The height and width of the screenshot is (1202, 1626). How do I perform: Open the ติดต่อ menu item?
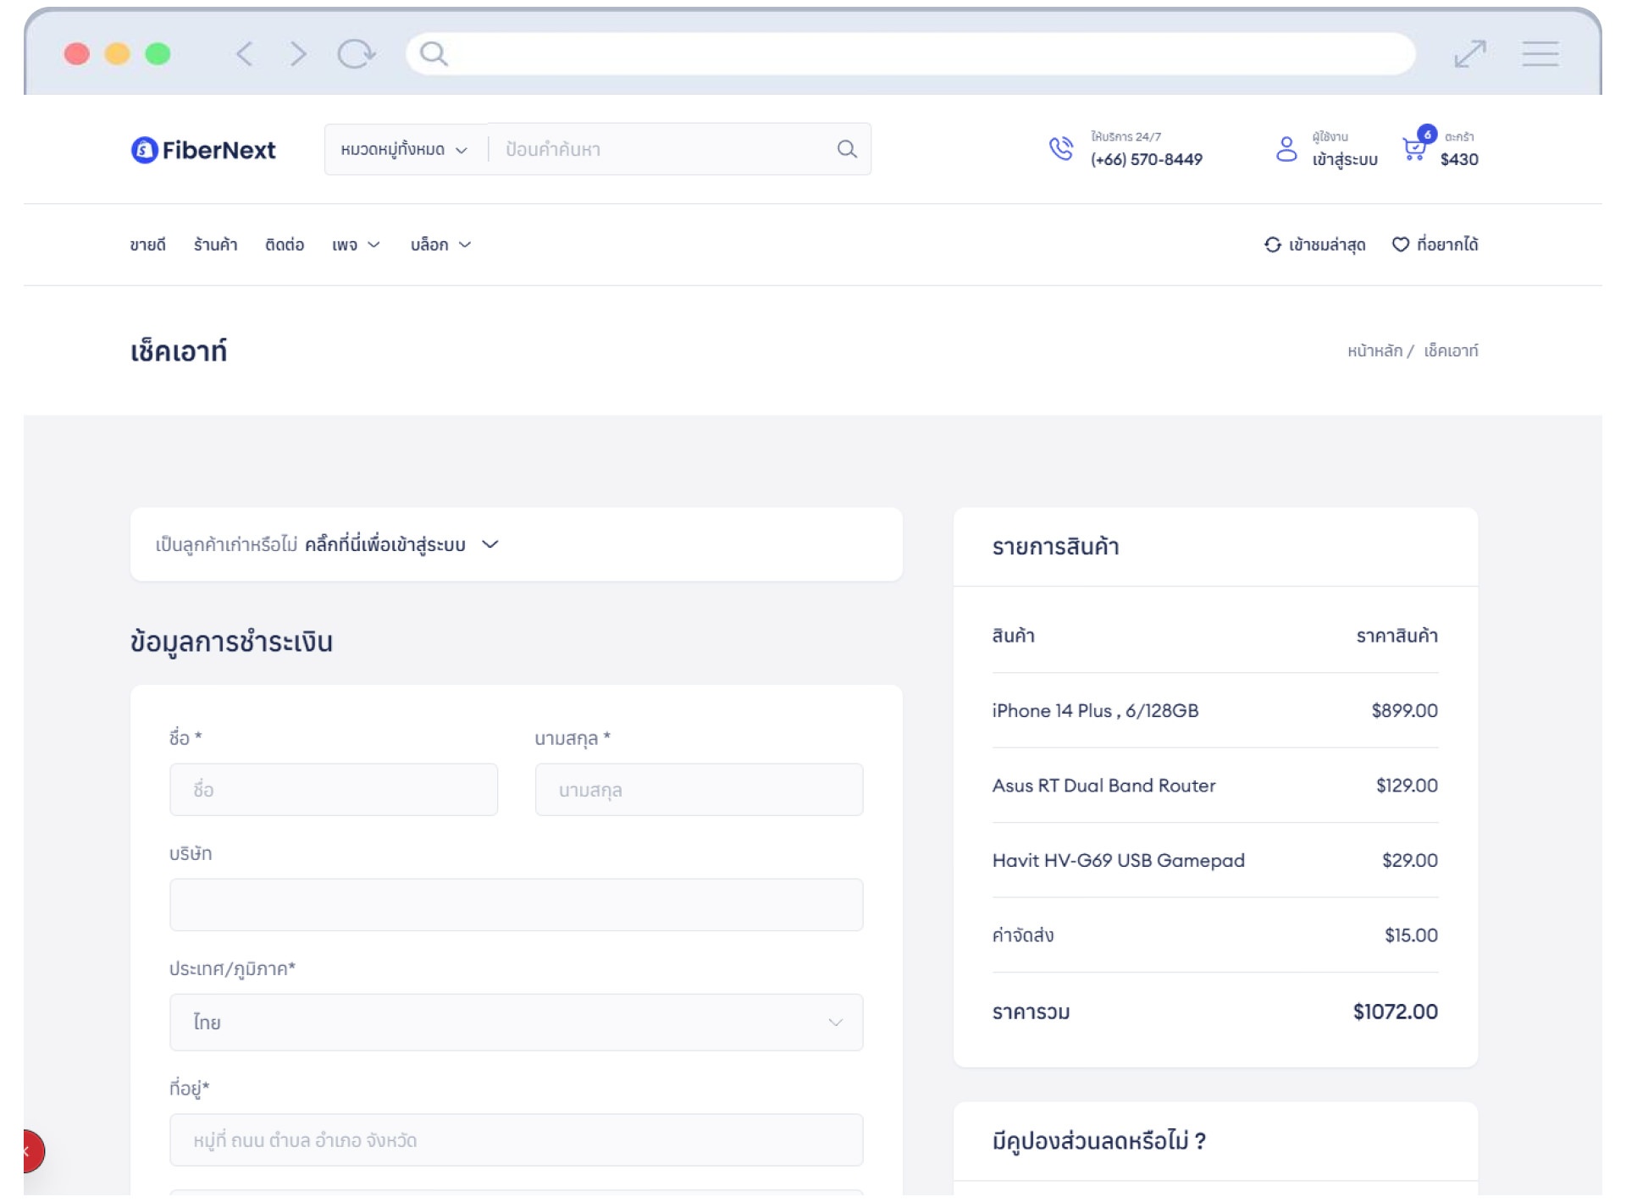click(285, 245)
